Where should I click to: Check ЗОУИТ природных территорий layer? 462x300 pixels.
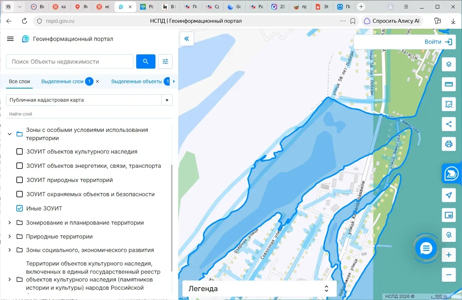coord(20,180)
